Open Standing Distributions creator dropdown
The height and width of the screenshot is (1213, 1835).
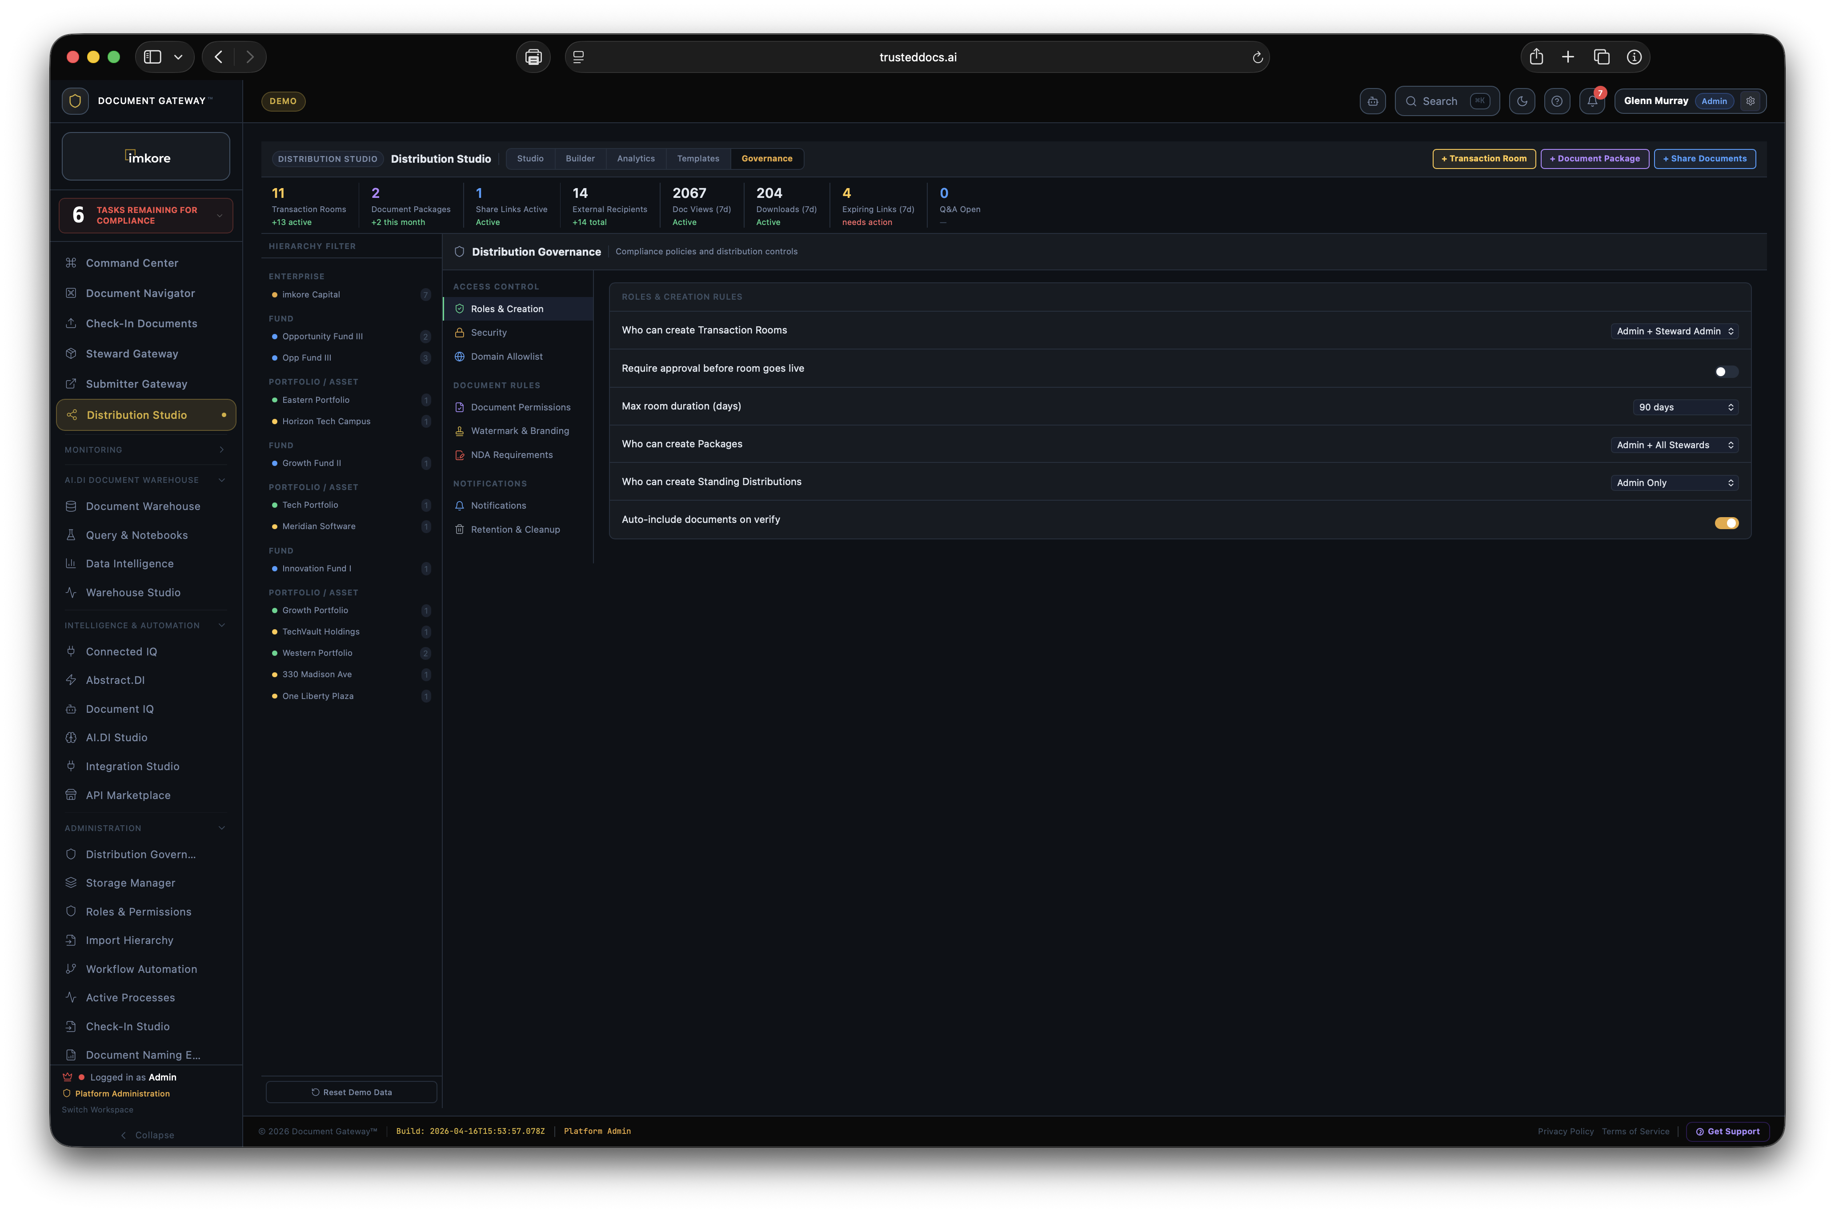1674,483
